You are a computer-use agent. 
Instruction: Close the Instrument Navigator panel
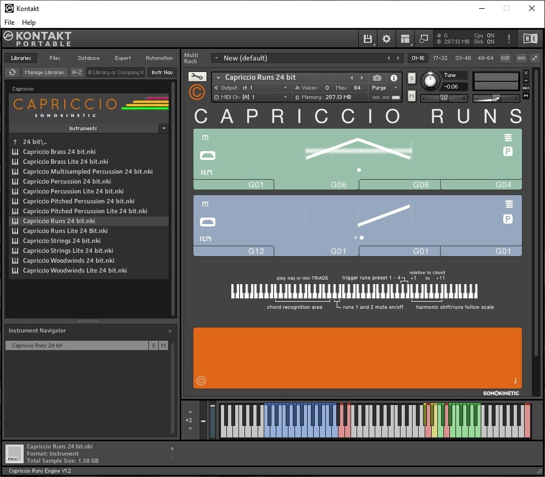click(170, 331)
